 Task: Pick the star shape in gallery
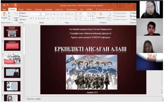click(x=93, y=19)
